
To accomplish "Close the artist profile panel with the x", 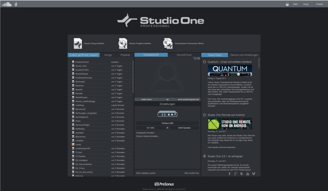I will tap(199, 59).
